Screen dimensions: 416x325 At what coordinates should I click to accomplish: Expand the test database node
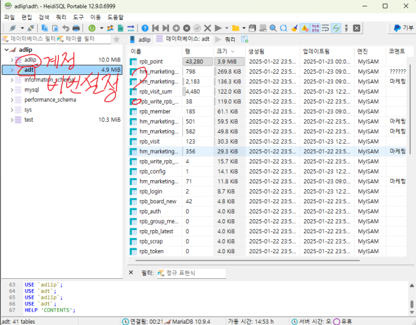point(12,120)
